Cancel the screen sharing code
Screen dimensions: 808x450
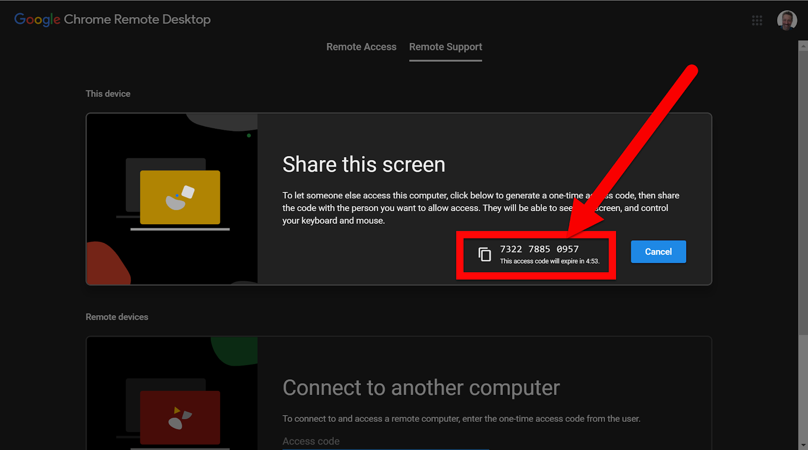658,252
